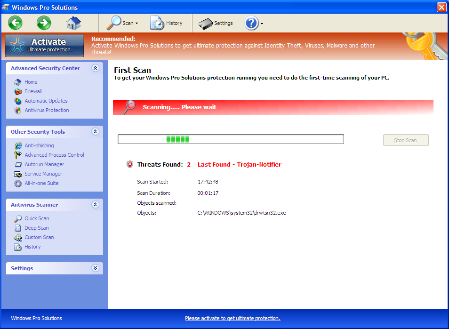
Task: Open the Scan dropdown arrow
Action: pos(137,23)
